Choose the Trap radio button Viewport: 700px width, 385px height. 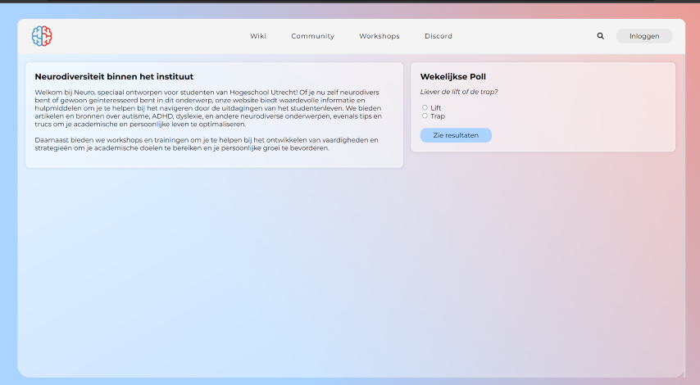tap(425, 115)
